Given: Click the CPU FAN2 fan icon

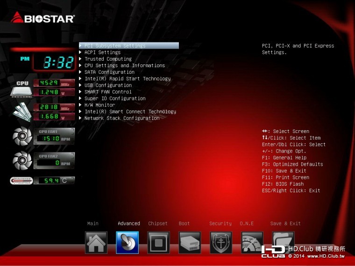Looking at the screenshot, I should pyautogui.click(x=22, y=161).
